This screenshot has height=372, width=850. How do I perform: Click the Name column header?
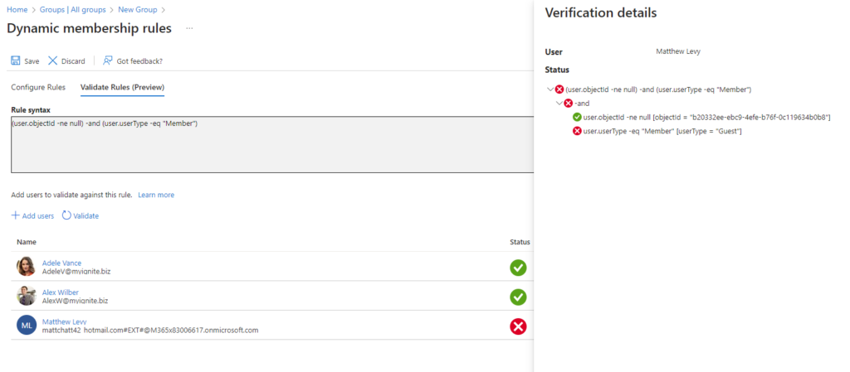pyautogui.click(x=27, y=242)
